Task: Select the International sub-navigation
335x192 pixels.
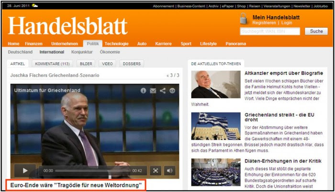Action: [x=52, y=52]
